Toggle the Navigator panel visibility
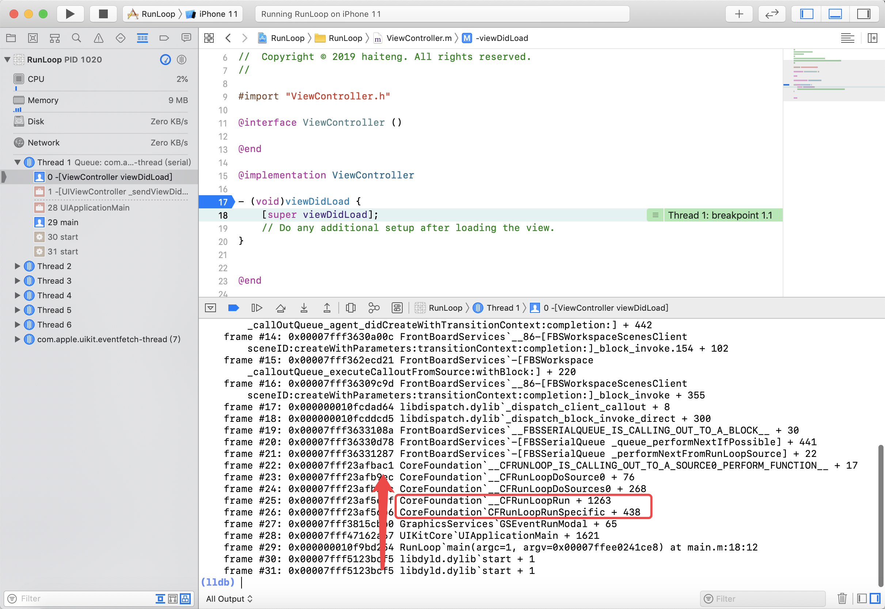Screen dimensions: 885x609 (806, 14)
